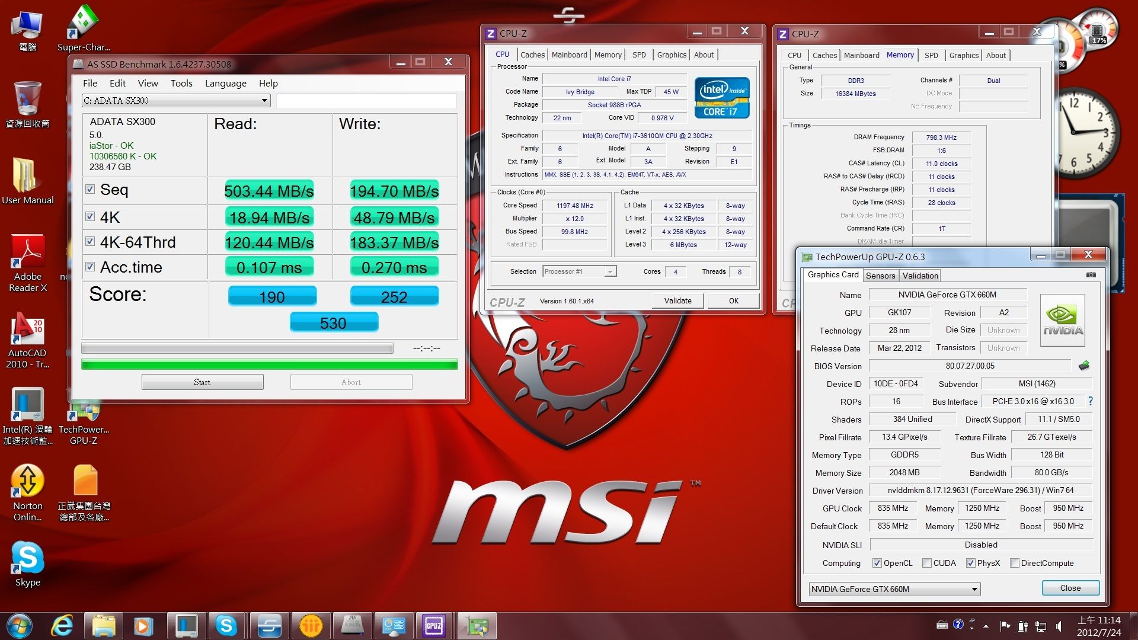1138x640 pixels.
Task: Toggle the PhysX checkbox in GPU-Z
Action: 971,563
